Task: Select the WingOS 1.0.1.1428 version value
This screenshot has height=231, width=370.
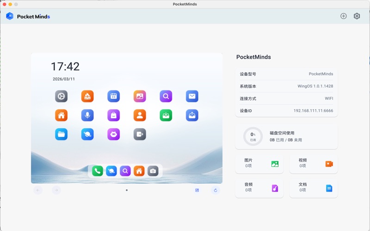Action: click(315, 86)
